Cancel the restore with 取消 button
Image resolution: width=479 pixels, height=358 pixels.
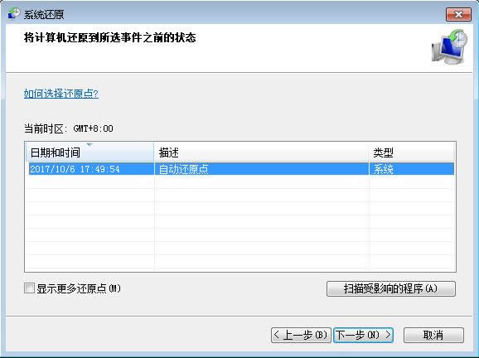click(433, 335)
